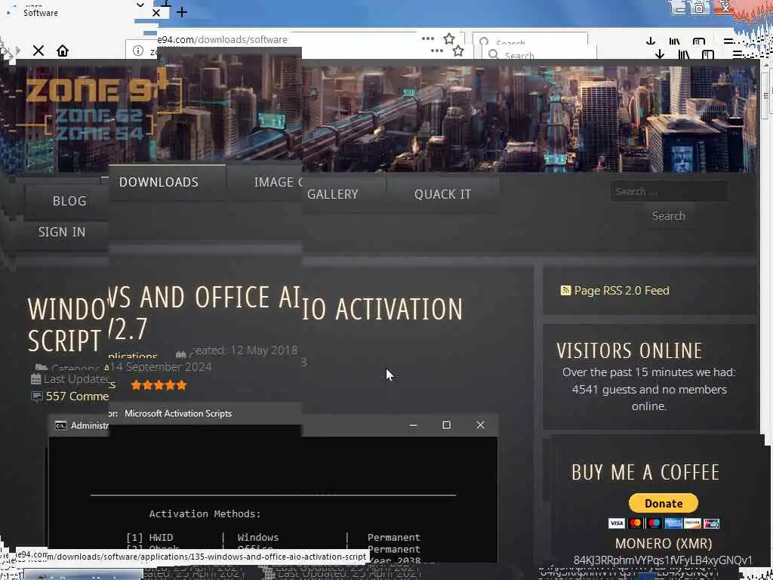773x580 pixels.
Task: Click the maximize square in the Administrator window image
Action: pyautogui.click(x=446, y=424)
